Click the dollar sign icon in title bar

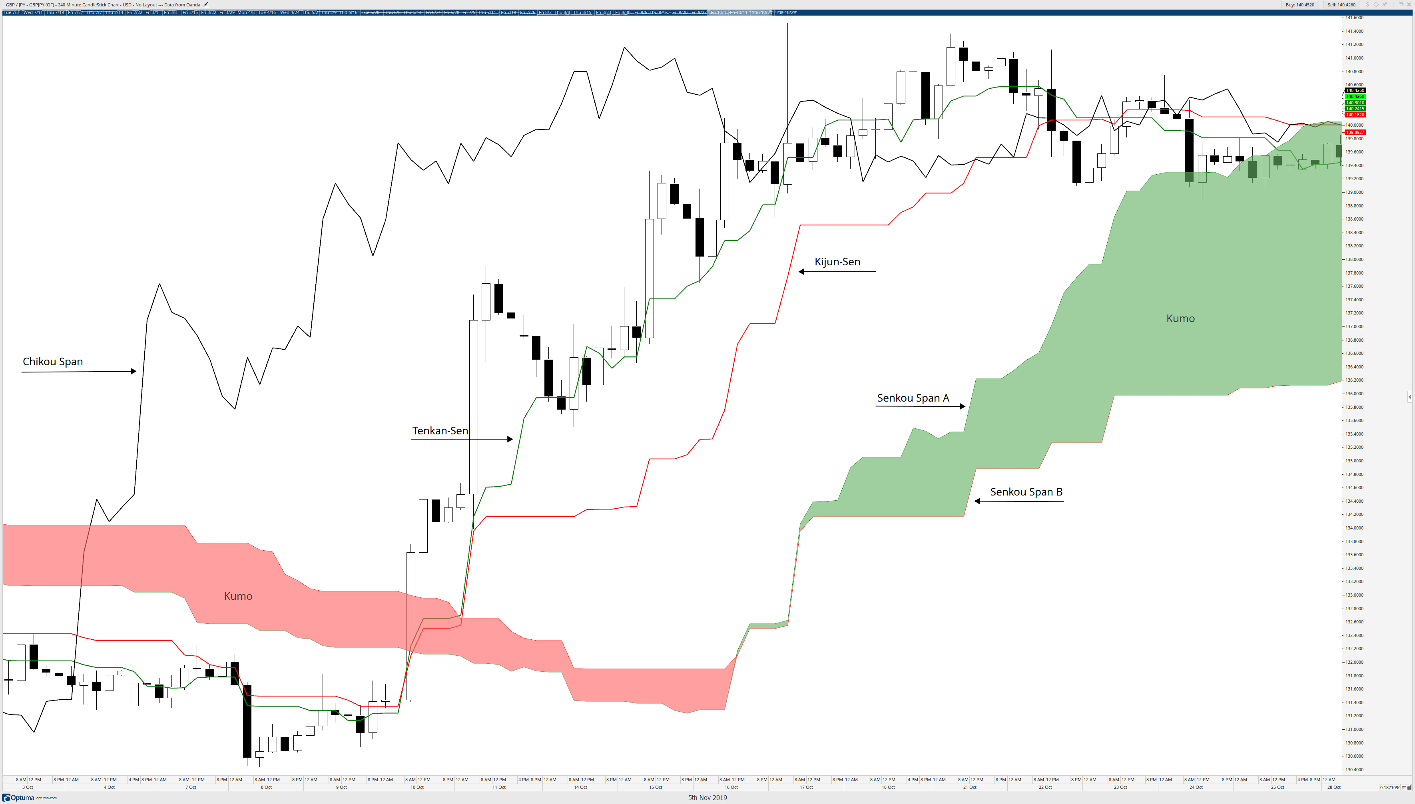[x=1367, y=4]
